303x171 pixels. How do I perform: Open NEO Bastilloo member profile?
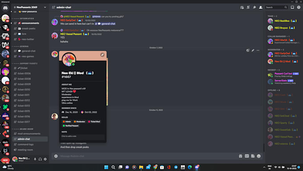[x=284, y=21]
